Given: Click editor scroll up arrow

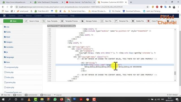Looking at the screenshot, I should 175,30.
